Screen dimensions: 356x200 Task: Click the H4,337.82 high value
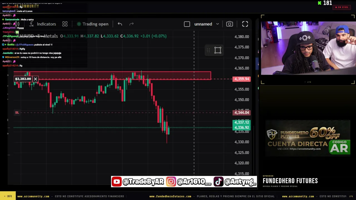tap(90, 36)
